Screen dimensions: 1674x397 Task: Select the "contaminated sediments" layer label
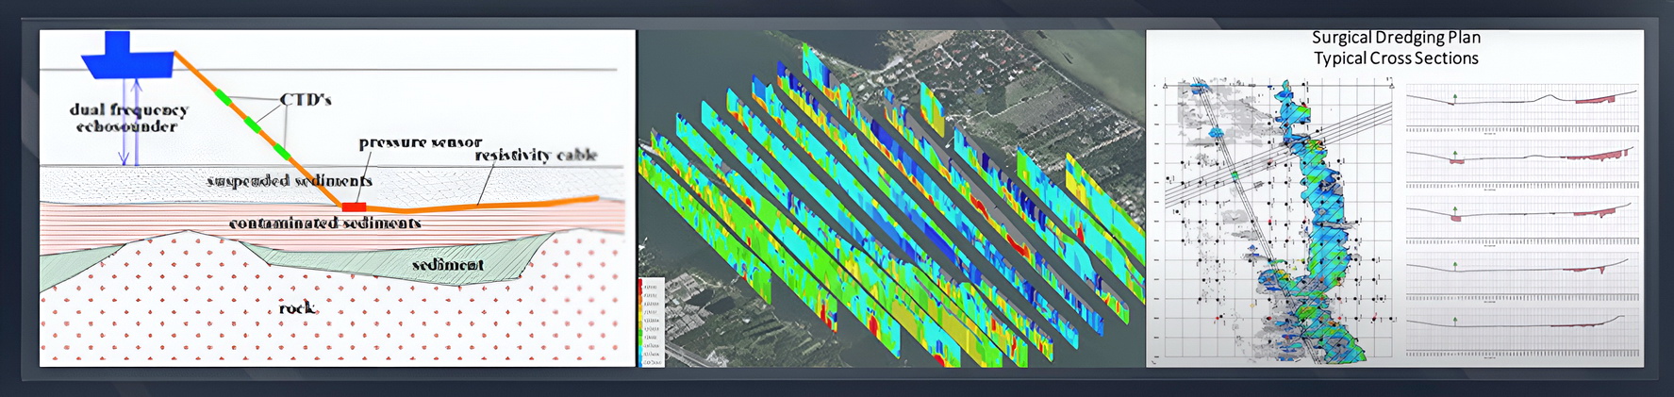[324, 223]
